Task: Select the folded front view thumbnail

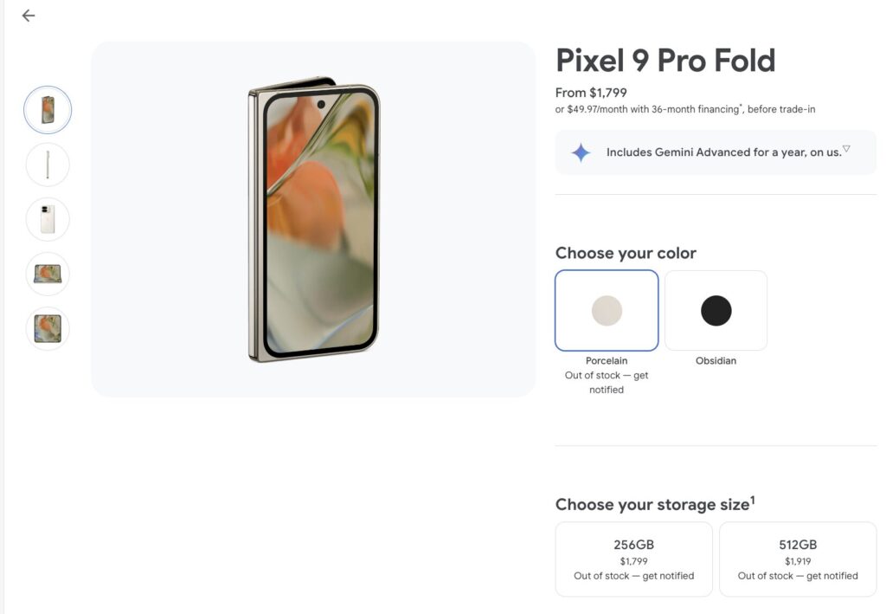Action: (x=48, y=110)
